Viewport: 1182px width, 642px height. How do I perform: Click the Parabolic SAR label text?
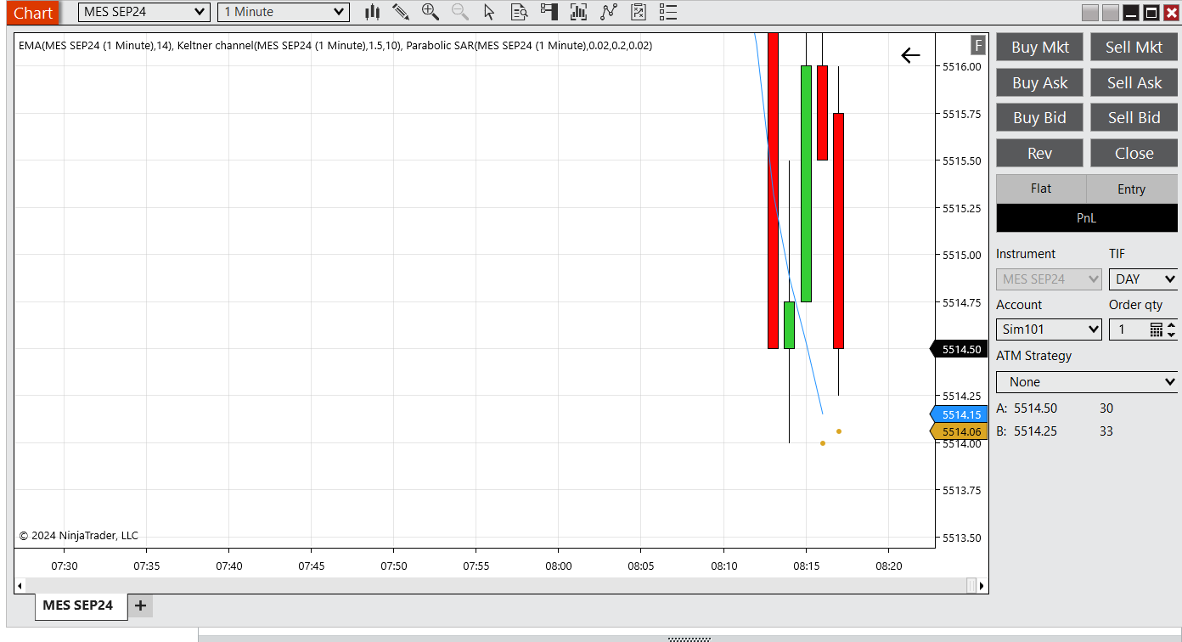point(529,46)
